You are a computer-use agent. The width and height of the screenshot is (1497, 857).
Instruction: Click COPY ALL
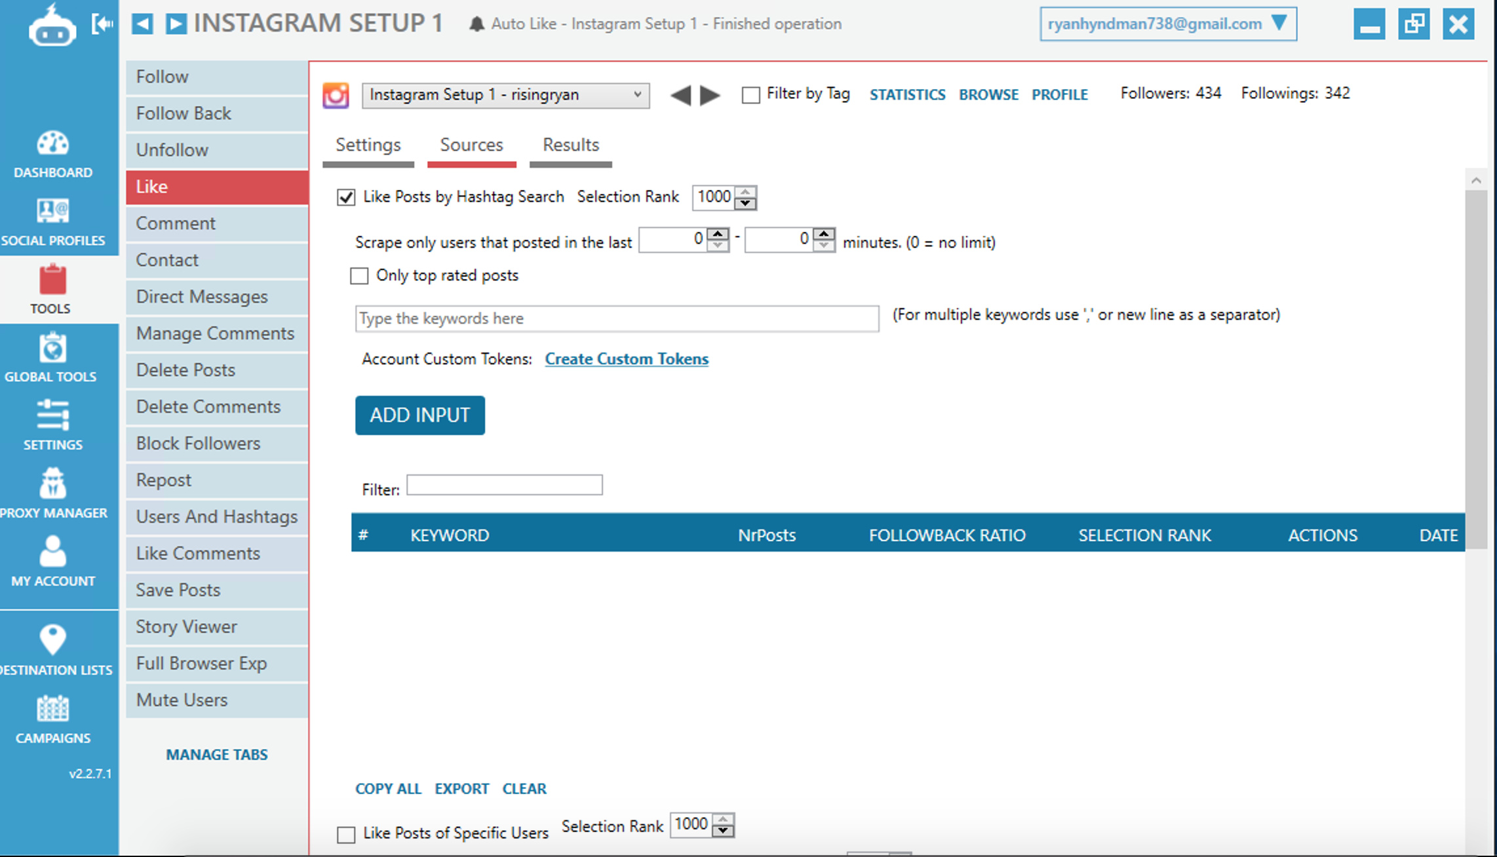388,789
